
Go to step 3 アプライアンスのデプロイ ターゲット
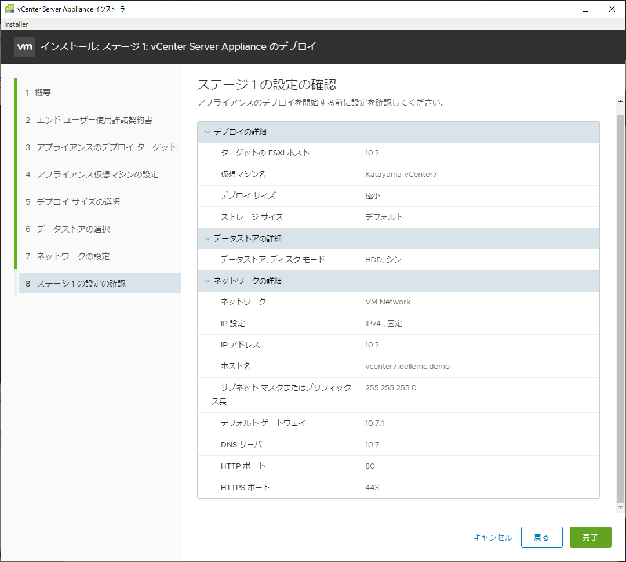pos(100,147)
